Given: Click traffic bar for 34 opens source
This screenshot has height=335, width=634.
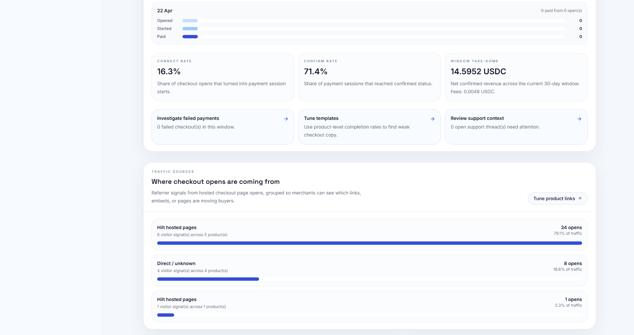Looking at the screenshot, I should point(370,243).
